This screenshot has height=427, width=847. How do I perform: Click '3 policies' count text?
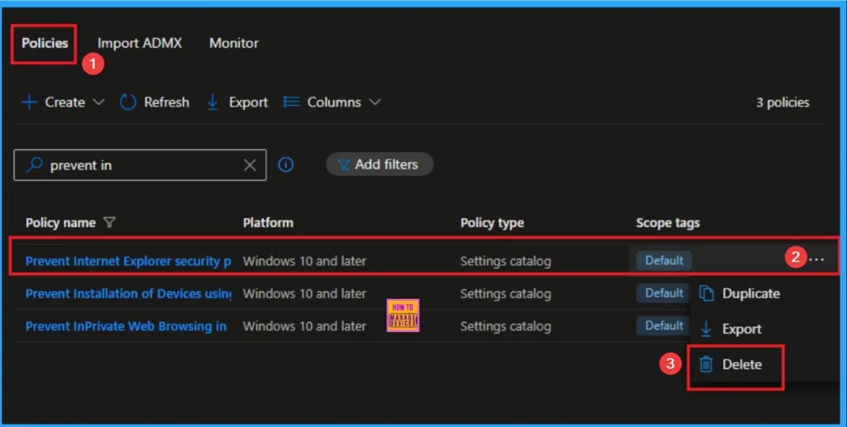(782, 102)
